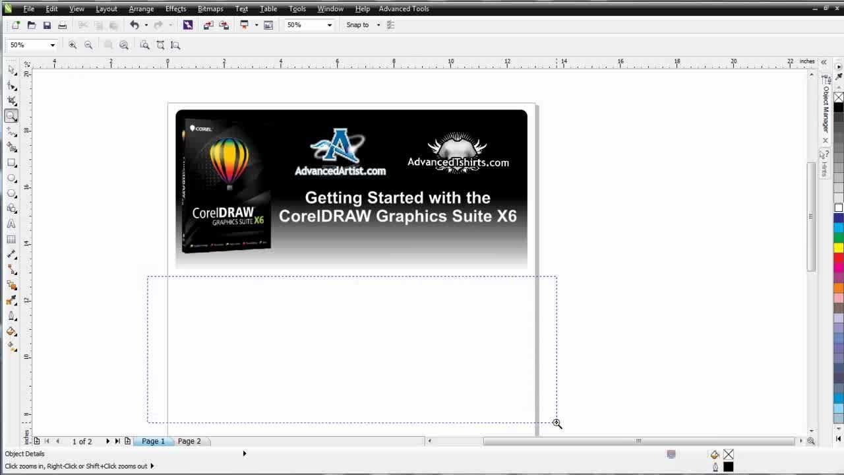Select the Outline Pen tool
The height and width of the screenshot is (475, 844).
[11, 317]
